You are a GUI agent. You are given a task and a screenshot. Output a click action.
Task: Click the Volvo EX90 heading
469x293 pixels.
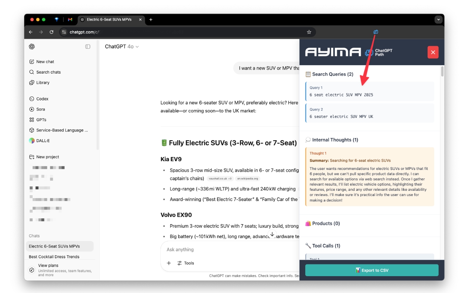[x=176, y=215]
